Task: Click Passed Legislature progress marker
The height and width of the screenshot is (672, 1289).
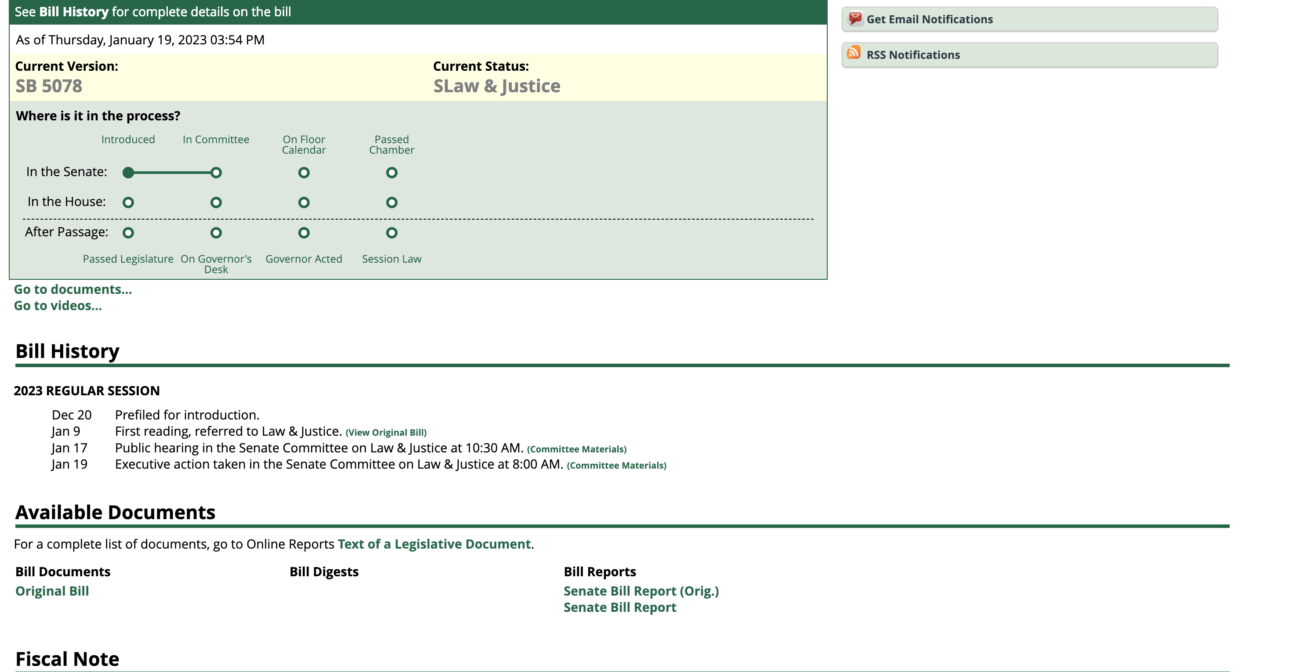Action: (x=128, y=233)
